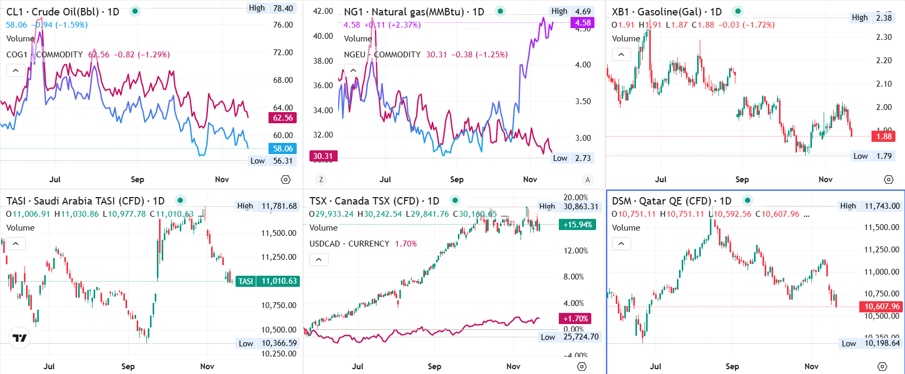Screen dimensions: 905x374
Task: Click the 10,607.96 price label on Qatar scale
Action: (x=882, y=307)
